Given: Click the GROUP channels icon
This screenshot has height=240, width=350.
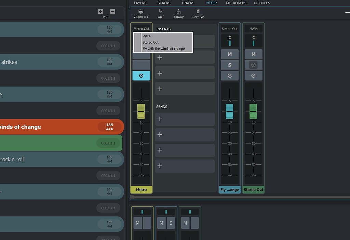Looking at the screenshot, I should coord(179,13).
